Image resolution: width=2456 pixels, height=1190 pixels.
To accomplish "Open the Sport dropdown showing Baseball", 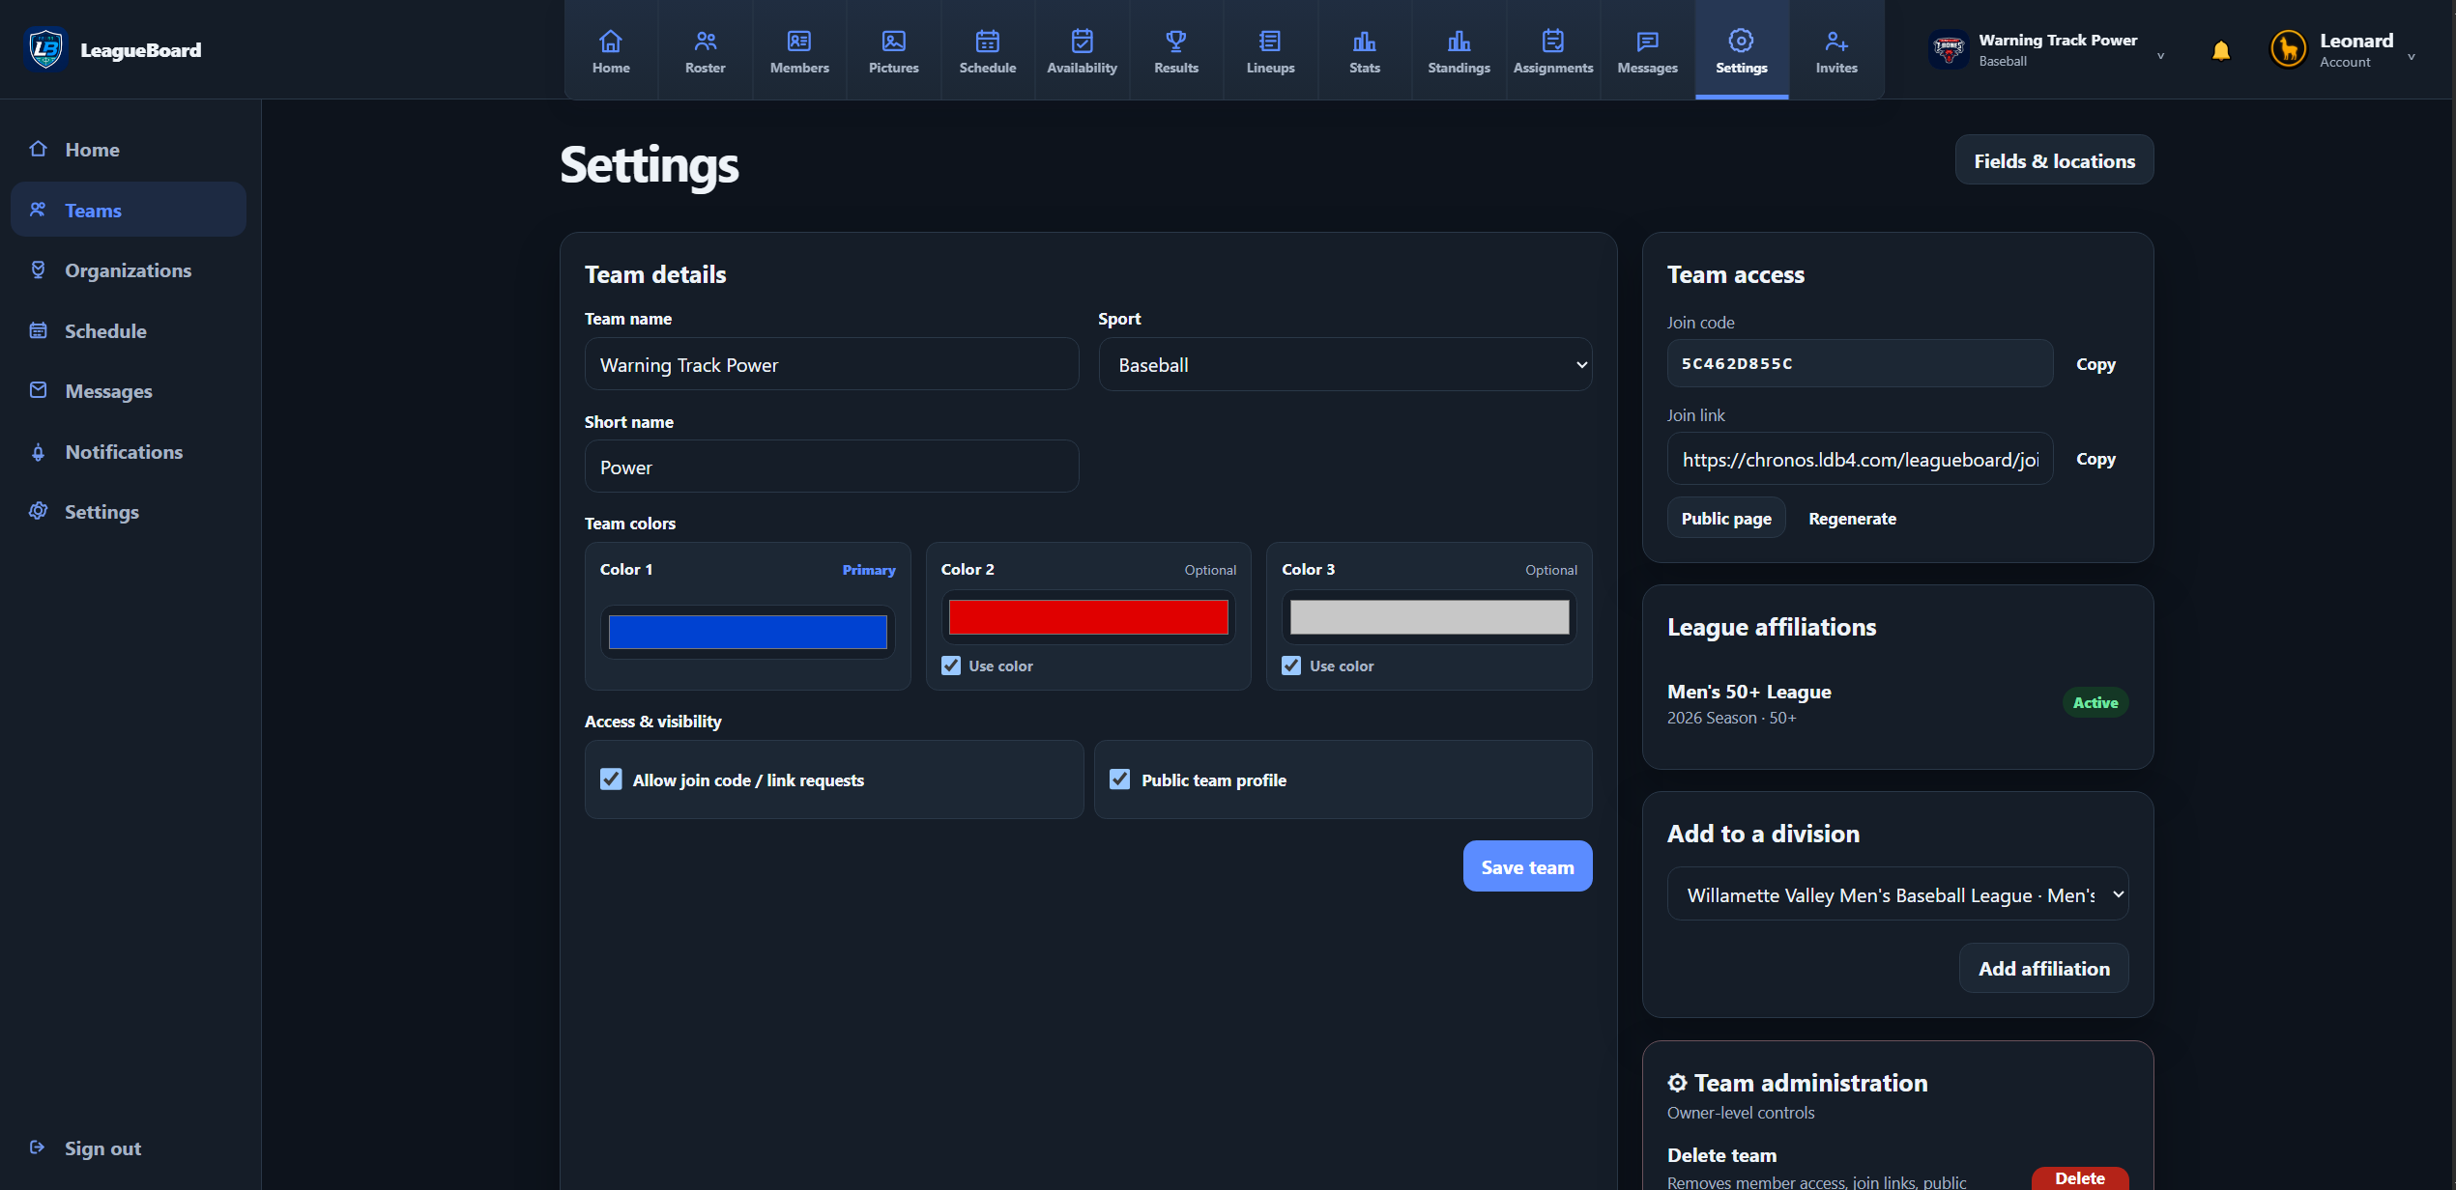I will coord(1344,364).
